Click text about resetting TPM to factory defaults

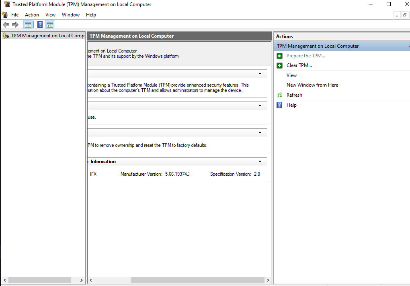[148, 145]
